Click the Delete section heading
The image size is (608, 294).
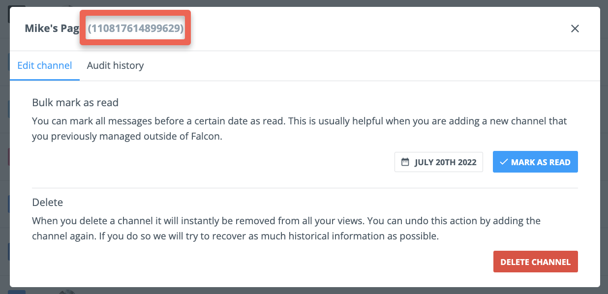pos(47,202)
